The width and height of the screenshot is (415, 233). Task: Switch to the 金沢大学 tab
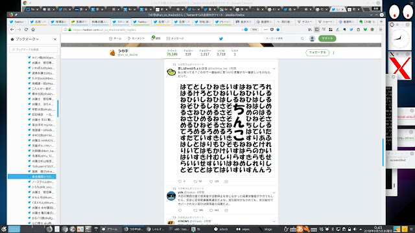244,21
